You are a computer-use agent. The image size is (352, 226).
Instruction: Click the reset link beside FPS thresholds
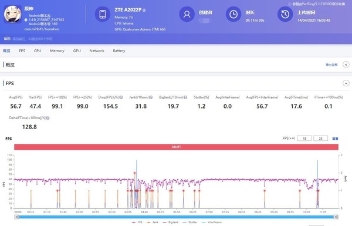coord(335,139)
